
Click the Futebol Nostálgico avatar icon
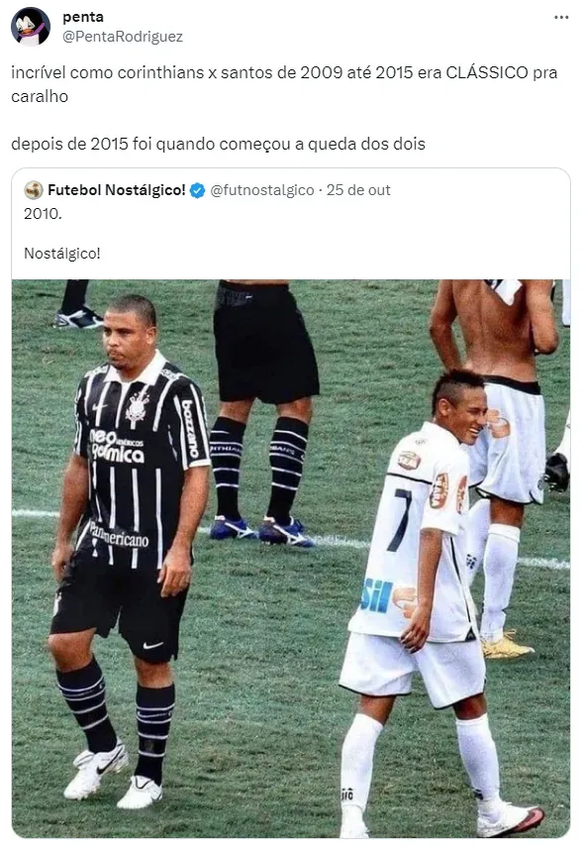click(34, 190)
